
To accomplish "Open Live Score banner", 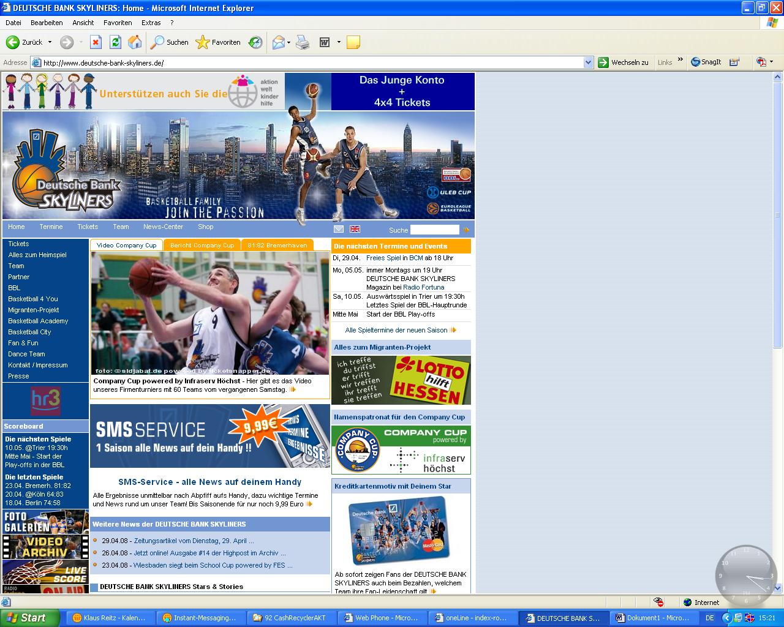I will coord(45,572).
